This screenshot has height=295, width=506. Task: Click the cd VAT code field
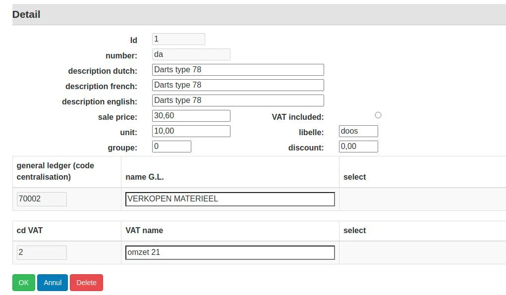(x=42, y=252)
